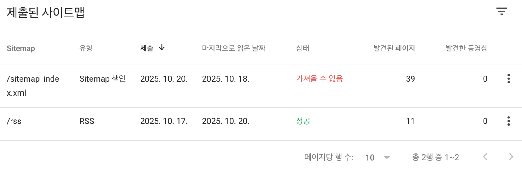Sort by 발견한 동영상 column header
Screen dimensions: 522x169
tap(466, 48)
